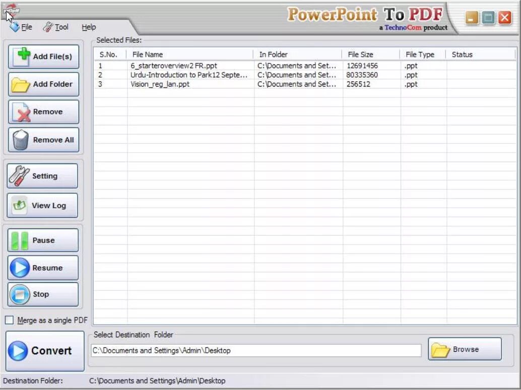Click the Status column header

[481, 54]
